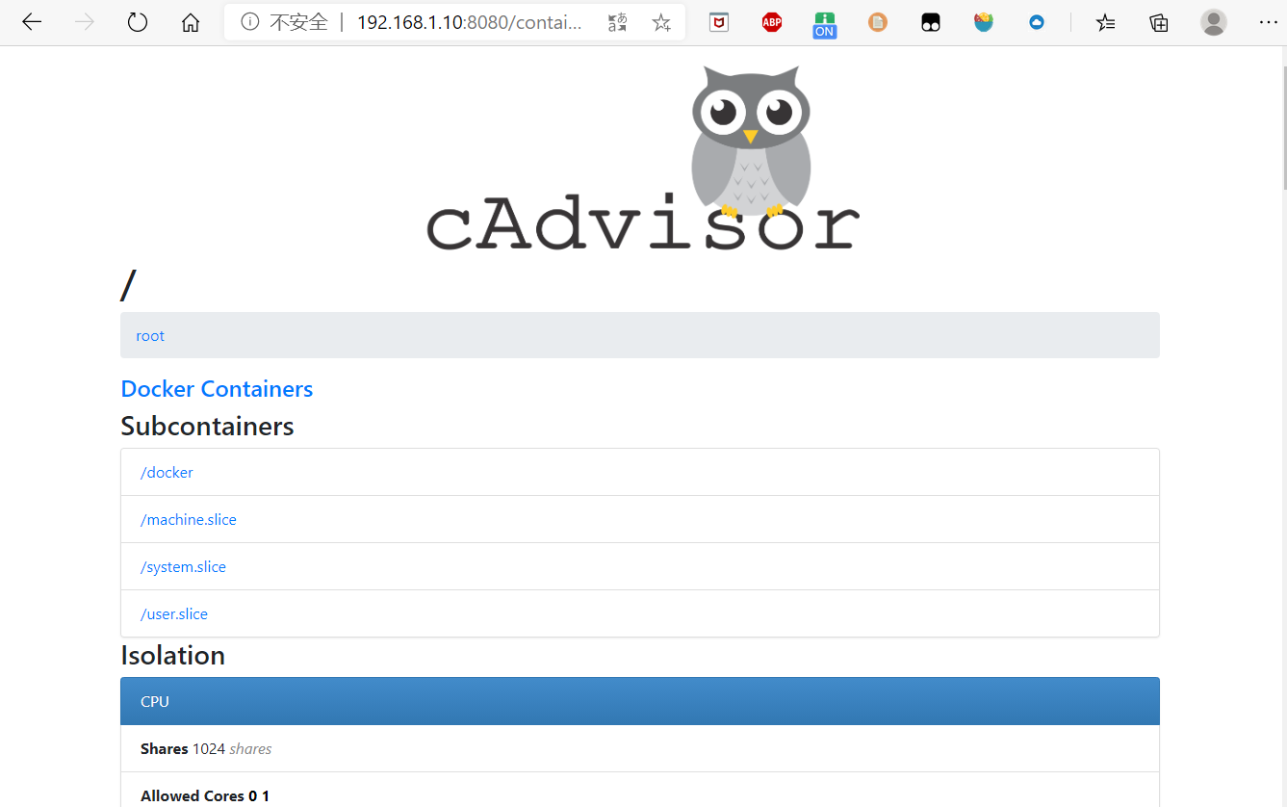Click the colorful shield extension icon

(984, 22)
